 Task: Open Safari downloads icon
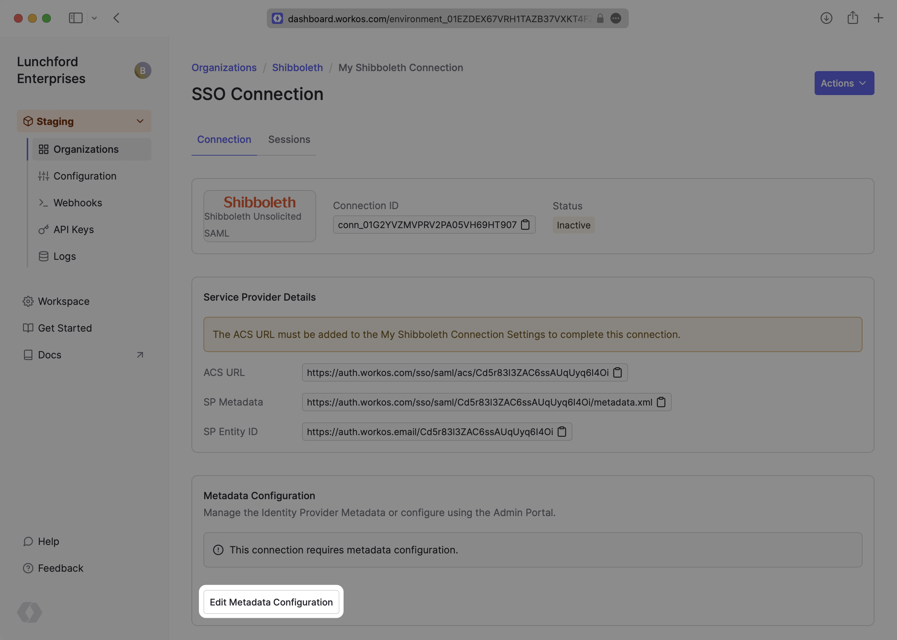(826, 18)
